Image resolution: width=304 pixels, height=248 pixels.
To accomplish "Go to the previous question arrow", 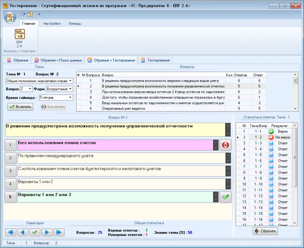I will click(23, 232).
